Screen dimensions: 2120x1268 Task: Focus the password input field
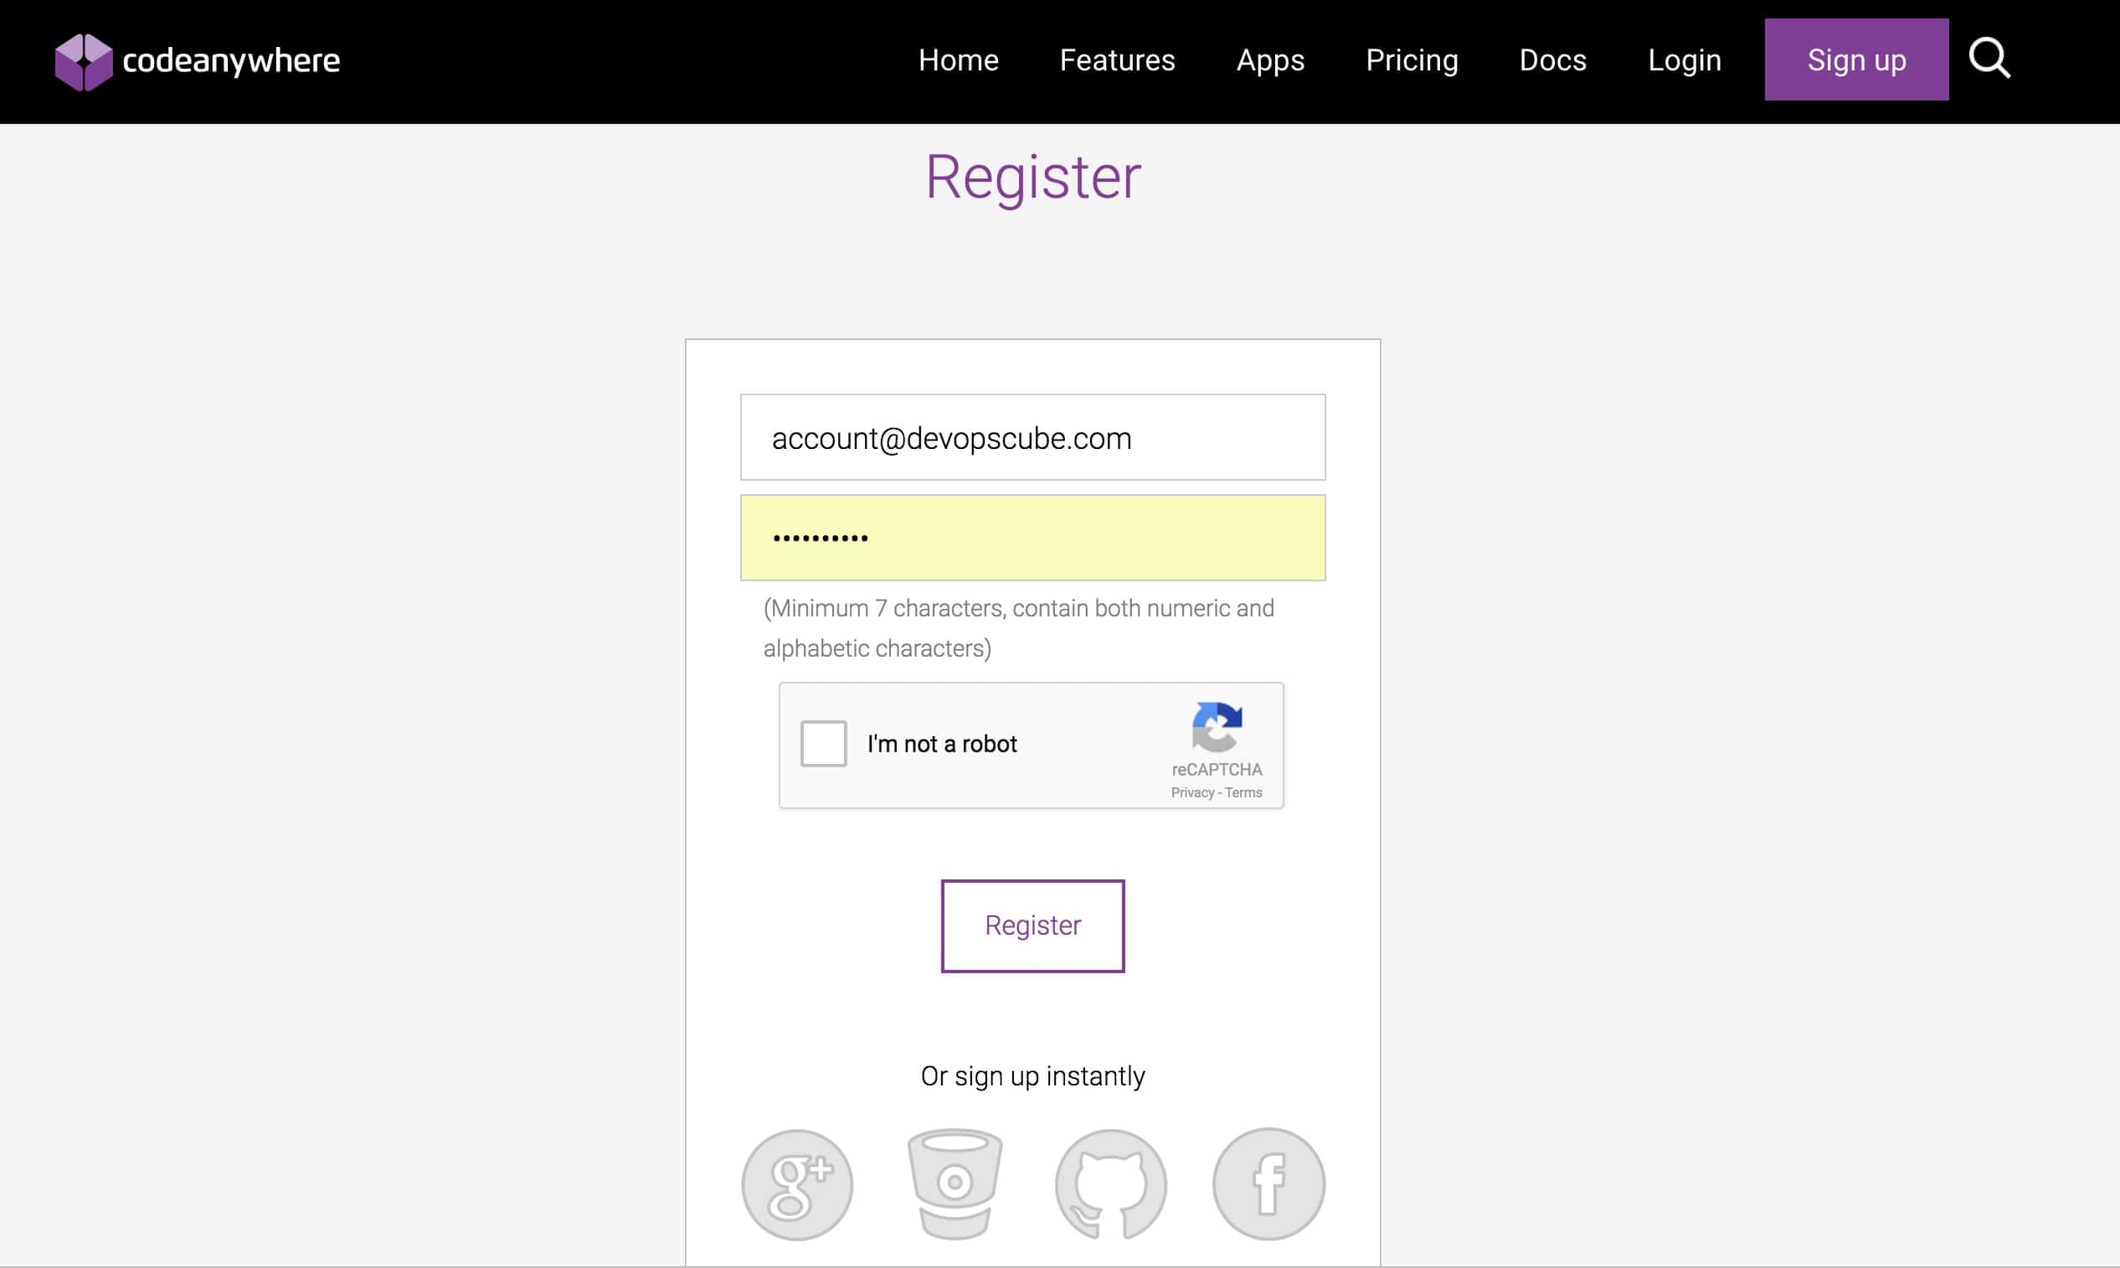point(1032,538)
